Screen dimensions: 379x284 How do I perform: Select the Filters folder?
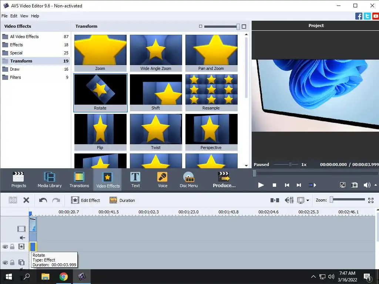click(x=36, y=77)
